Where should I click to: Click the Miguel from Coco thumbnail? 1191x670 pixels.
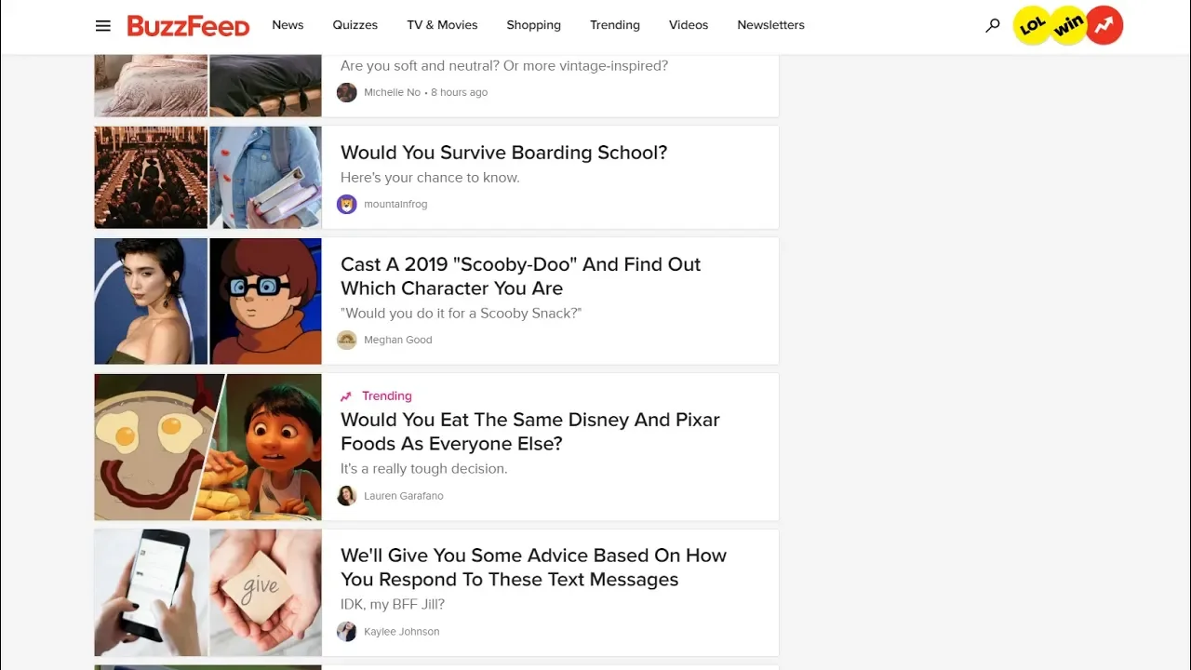[262, 447]
